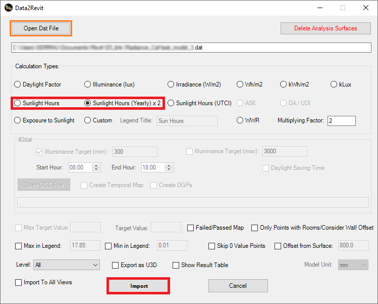Select the kLux radio button
The image size is (378, 304).
(x=334, y=84)
